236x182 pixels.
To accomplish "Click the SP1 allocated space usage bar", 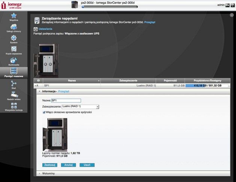I will [x=207, y=86].
